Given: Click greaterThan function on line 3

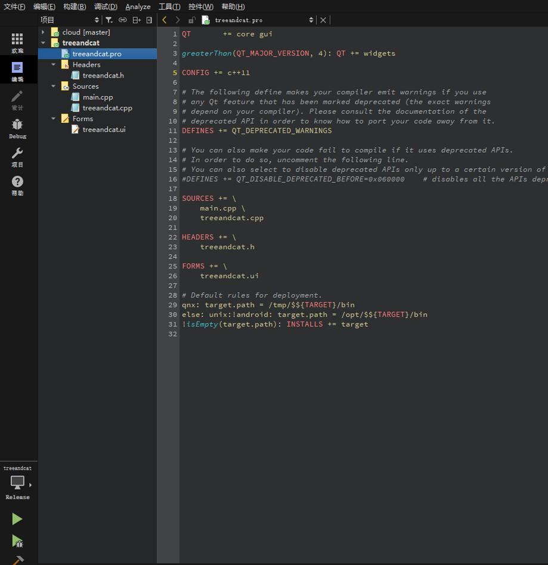Looking at the screenshot, I should coord(207,53).
